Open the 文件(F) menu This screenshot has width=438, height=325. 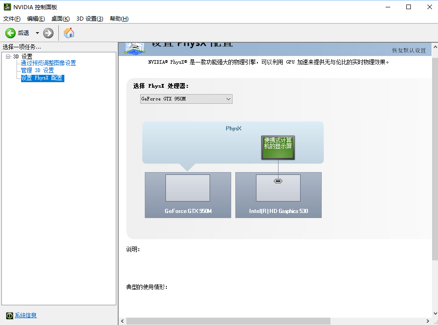point(12,19)
